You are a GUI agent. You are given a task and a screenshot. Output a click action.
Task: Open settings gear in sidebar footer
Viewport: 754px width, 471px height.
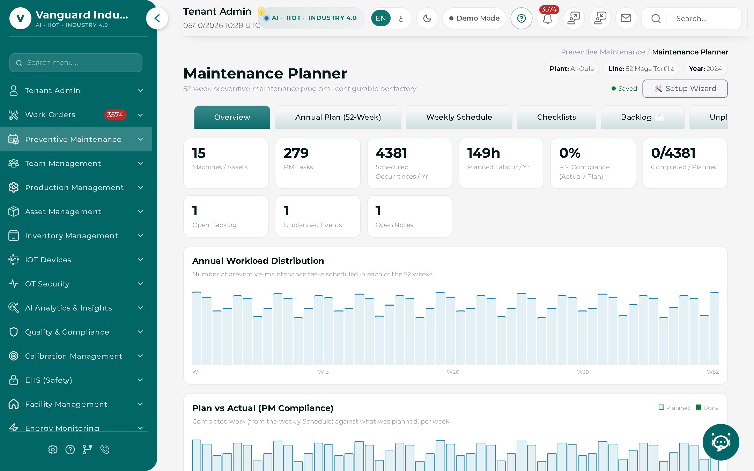click(53, 449)
